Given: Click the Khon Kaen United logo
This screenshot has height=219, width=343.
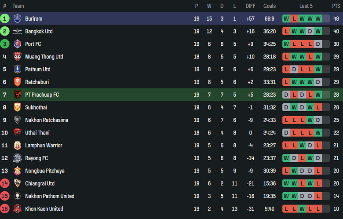Looking at the screenshot, I should (17, 209).
